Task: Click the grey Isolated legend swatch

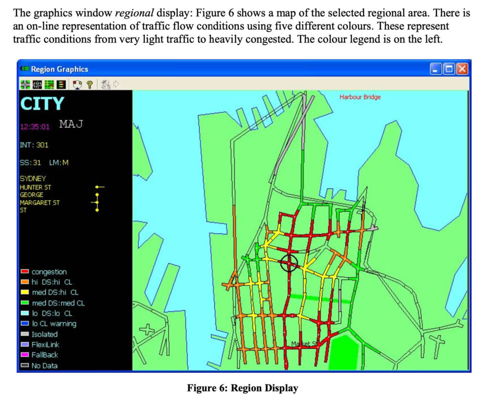Action: coord(25,334)
